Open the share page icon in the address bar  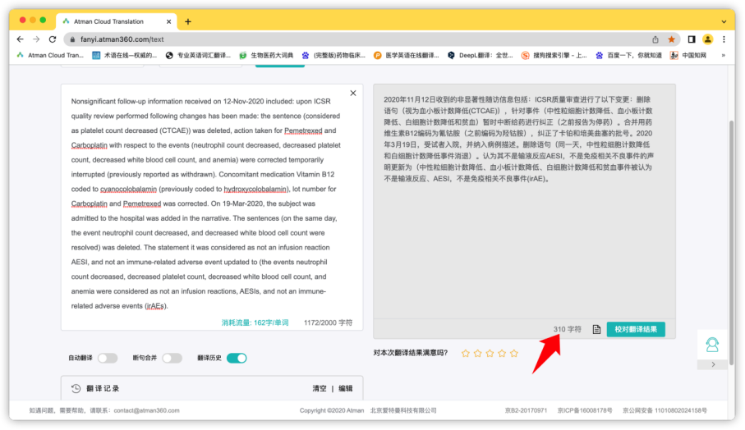(x=655, y=39)
